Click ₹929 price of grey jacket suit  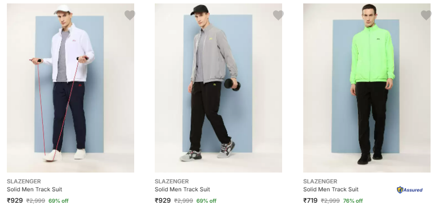pyautogui.click(x=163, y=200)
